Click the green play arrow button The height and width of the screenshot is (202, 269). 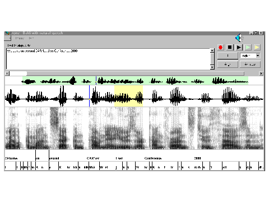point(248,47)
